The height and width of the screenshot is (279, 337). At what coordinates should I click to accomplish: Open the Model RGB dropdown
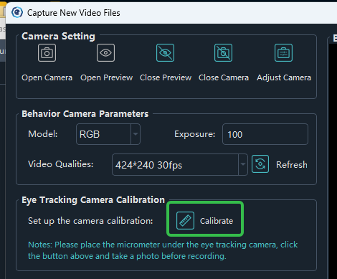(x=108, y=134)
